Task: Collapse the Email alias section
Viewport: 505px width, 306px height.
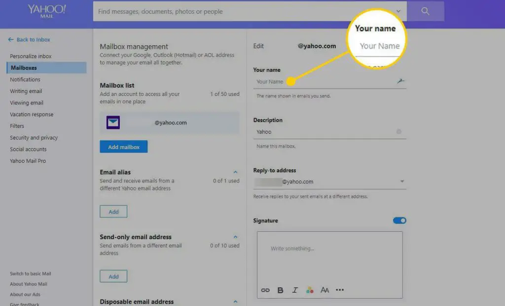Action: pos(235,172)
